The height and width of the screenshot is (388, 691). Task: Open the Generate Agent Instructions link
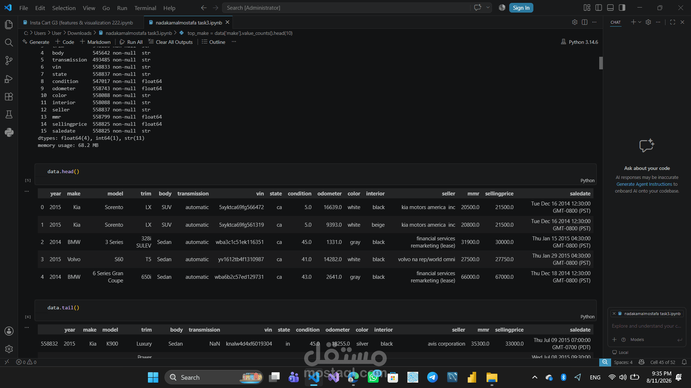[x=644, y=184]
